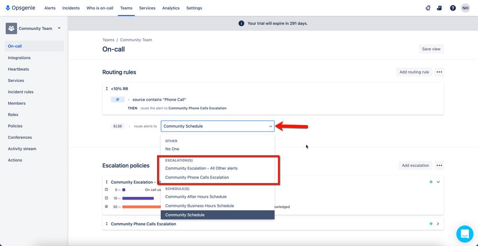Click '<10% RR' routing rule title

[x=120, y=89]
